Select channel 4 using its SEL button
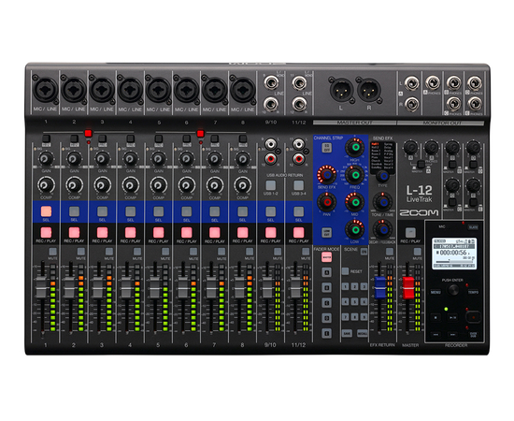Screen dimensions: 514x421 tap(131, 211)
